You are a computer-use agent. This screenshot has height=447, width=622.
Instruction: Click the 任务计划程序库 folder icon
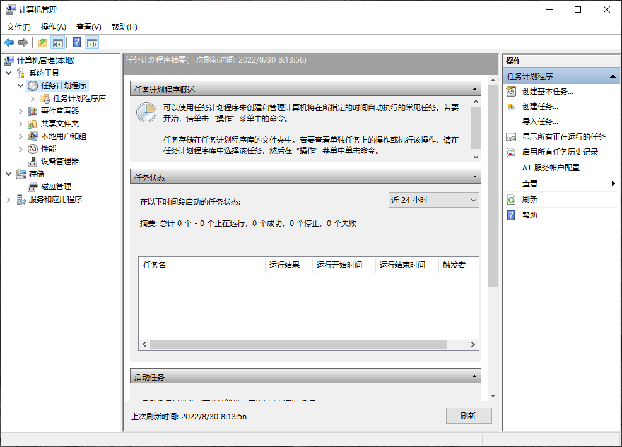(x=45, y=98)
